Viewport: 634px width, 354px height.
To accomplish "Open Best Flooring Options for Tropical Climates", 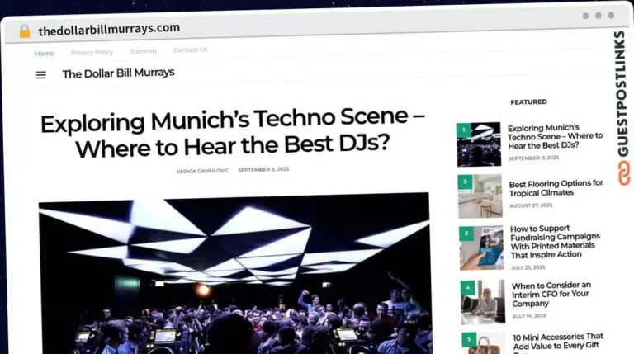I will point(556,188).
